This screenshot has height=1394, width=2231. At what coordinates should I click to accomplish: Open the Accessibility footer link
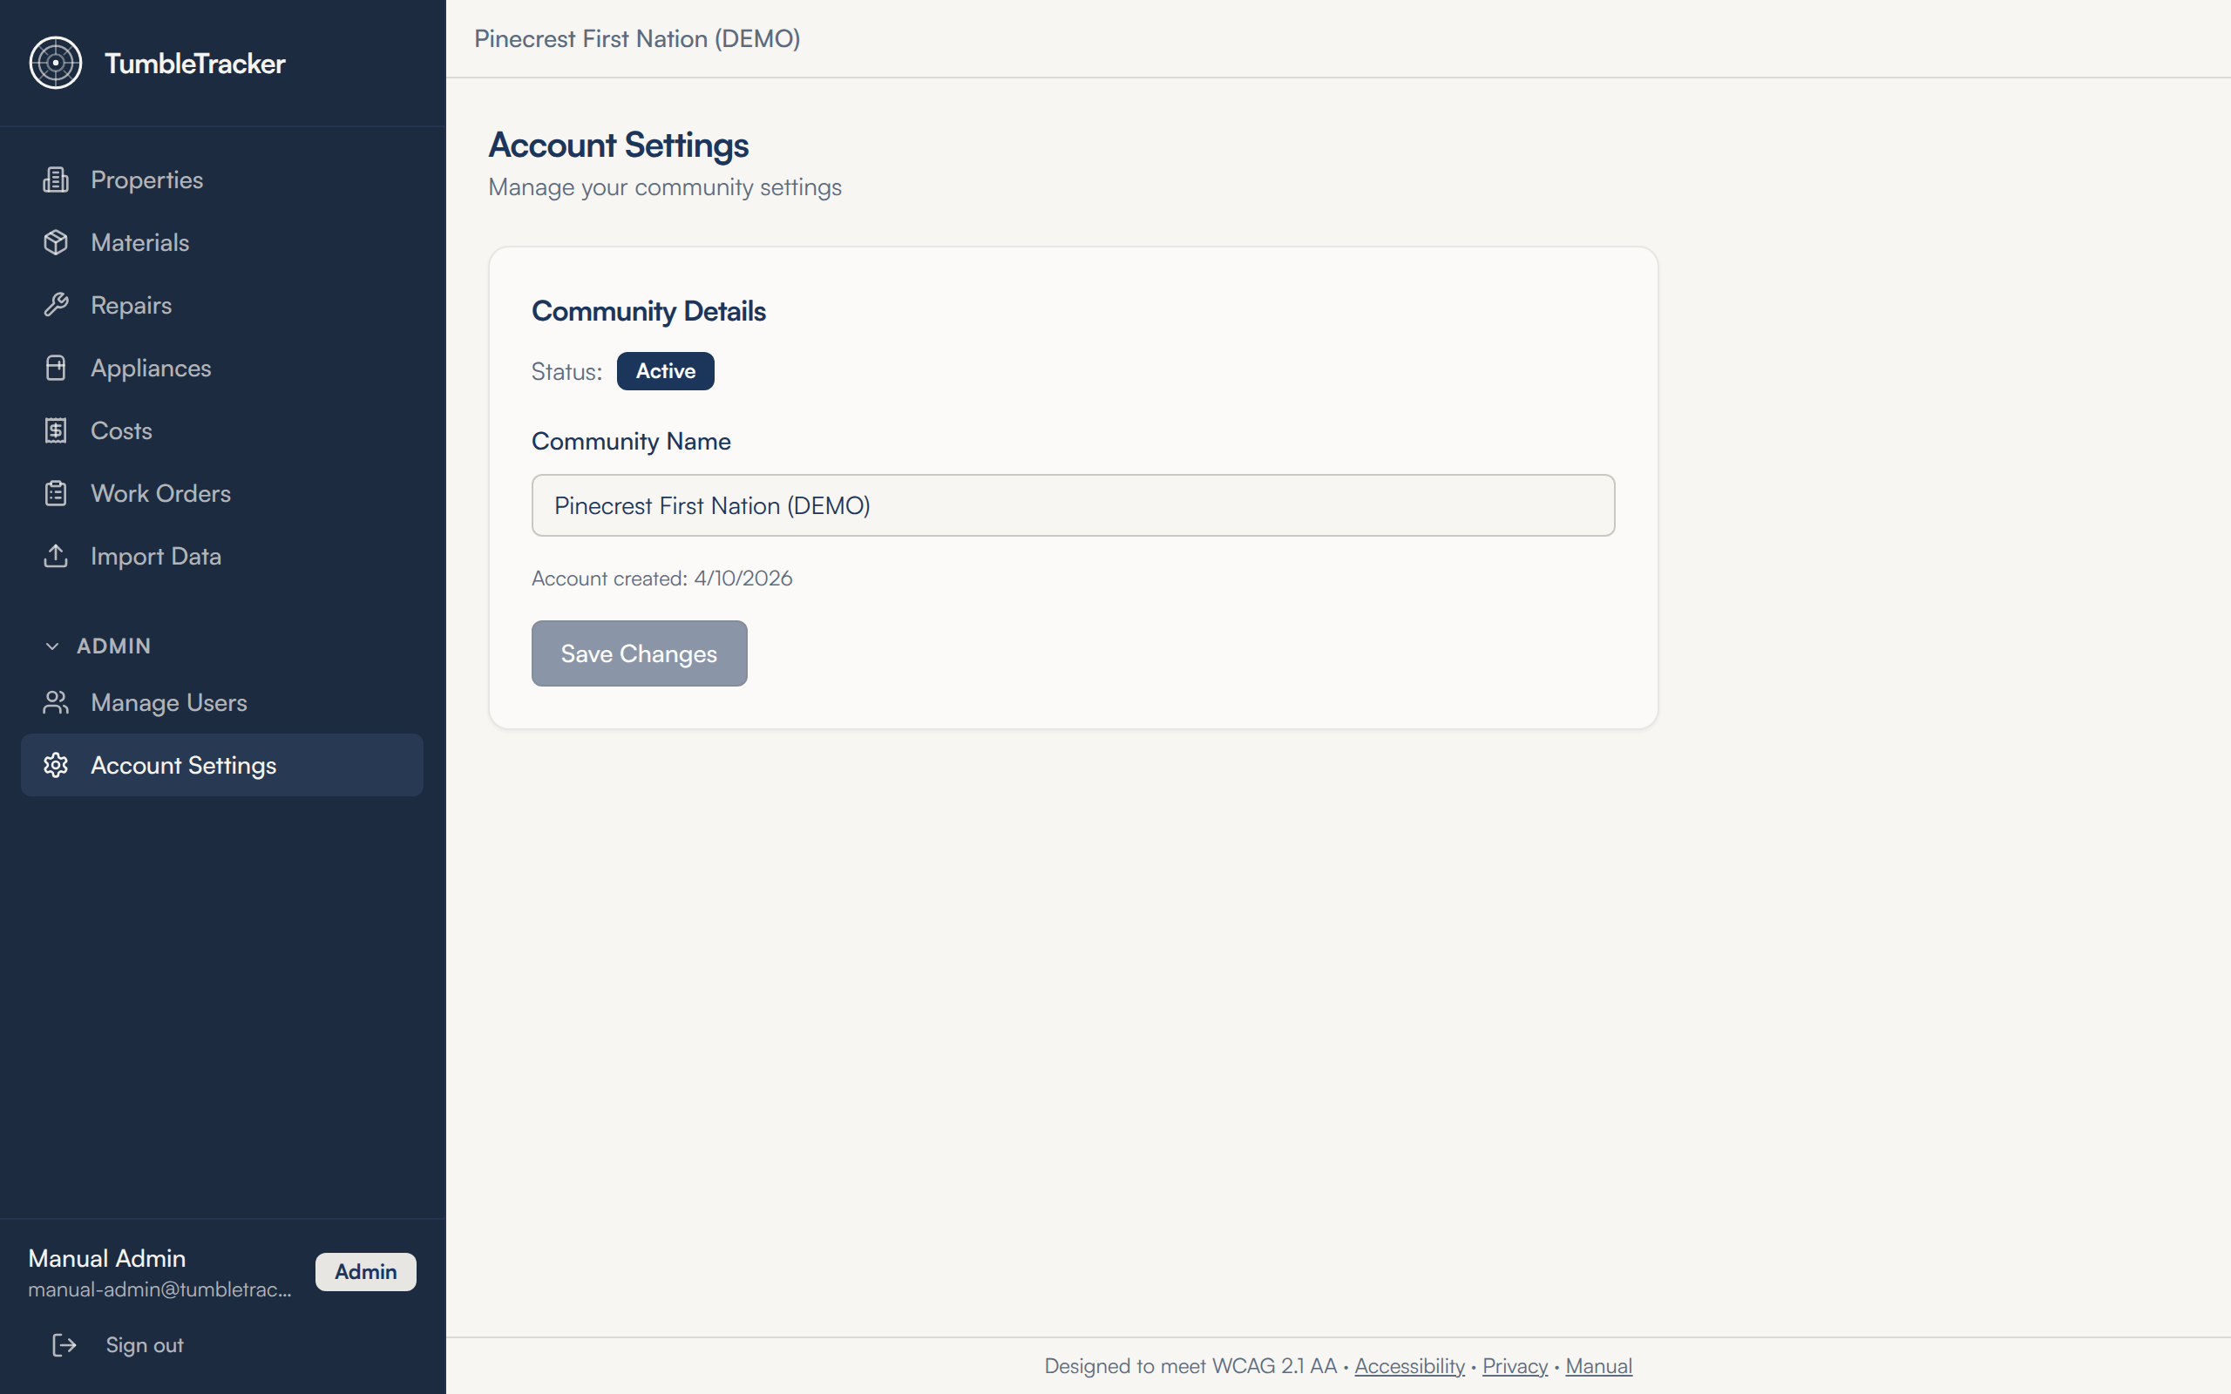[1408, 1366]
